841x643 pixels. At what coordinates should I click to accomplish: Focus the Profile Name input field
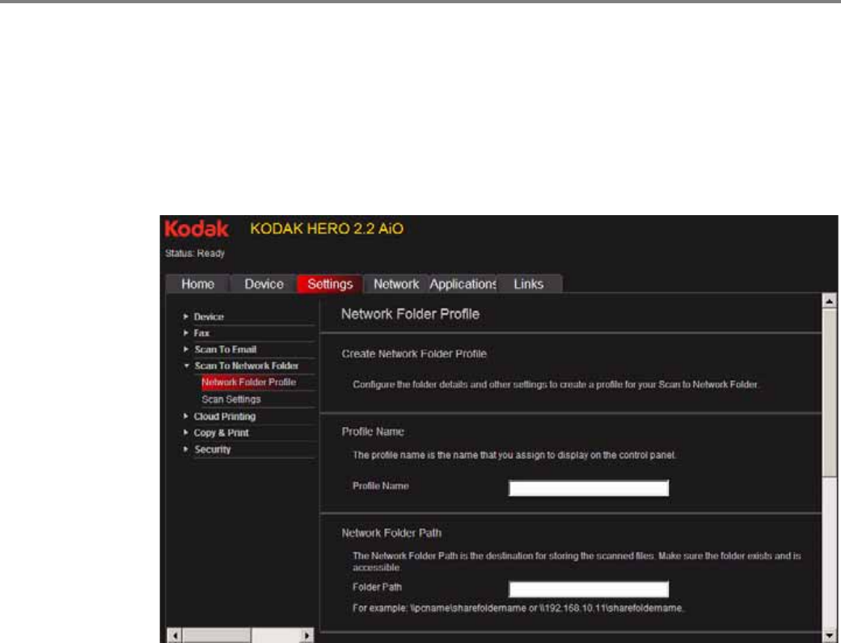click(589, 488)
